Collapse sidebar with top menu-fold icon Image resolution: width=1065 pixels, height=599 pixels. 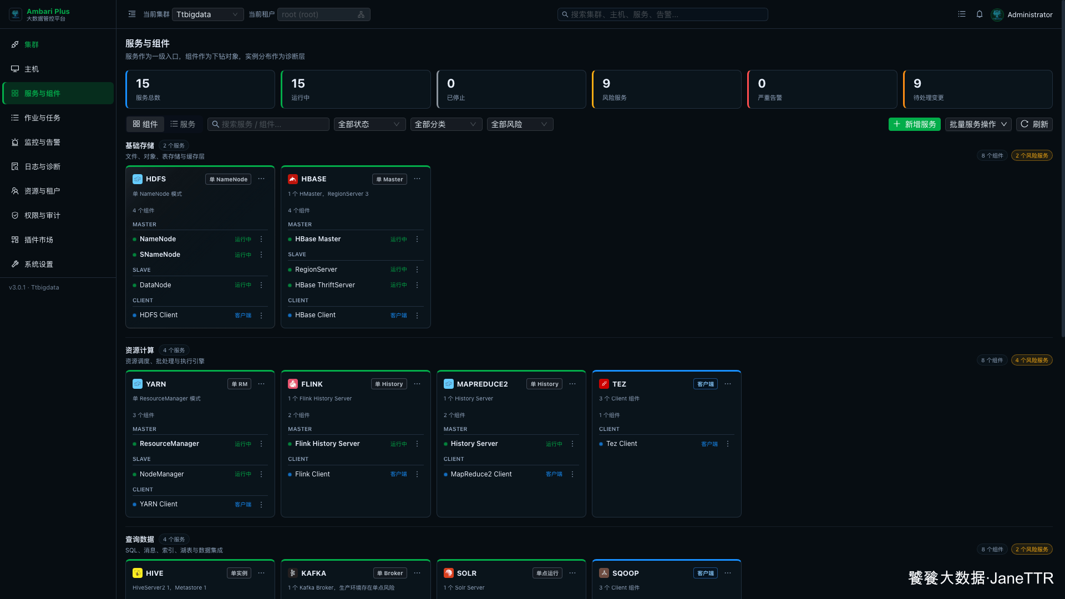tap(132, 14)
